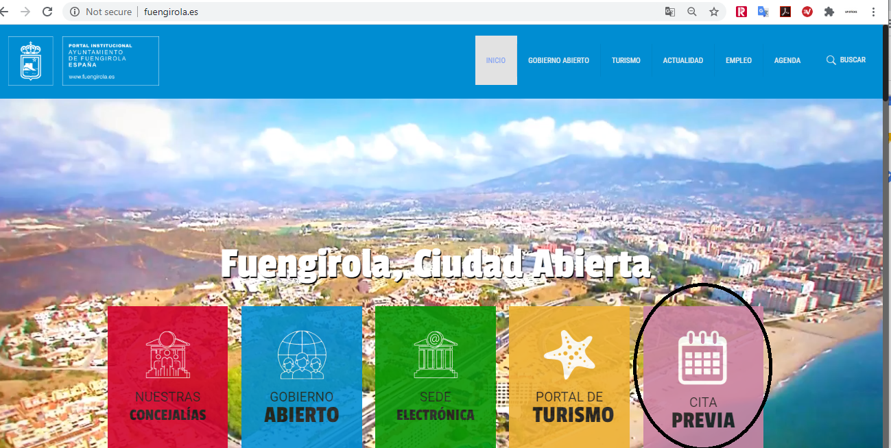Reload the page using refresh button
Image resolution: width=891 pixels, height=448 pixels.
tap(47, 12)
